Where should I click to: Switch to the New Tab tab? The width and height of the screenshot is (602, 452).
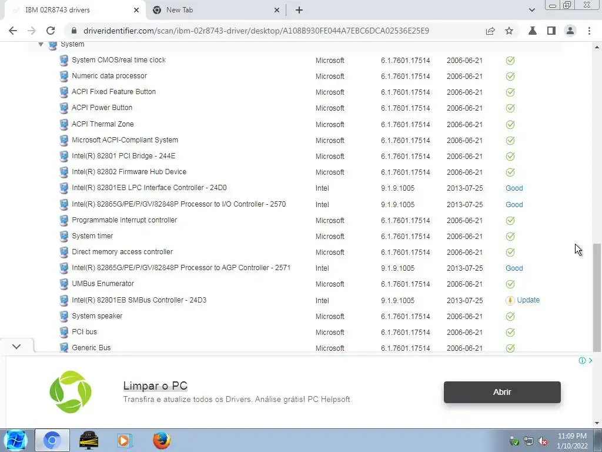pos(215,10)
